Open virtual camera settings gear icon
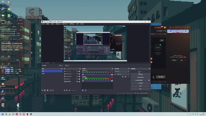Screen dimensions: 206x116 pyautogui.click(x=149, y=80)
